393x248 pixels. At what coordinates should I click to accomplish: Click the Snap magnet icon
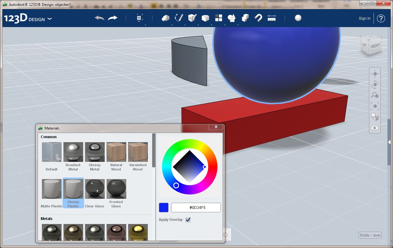point(258,18)
